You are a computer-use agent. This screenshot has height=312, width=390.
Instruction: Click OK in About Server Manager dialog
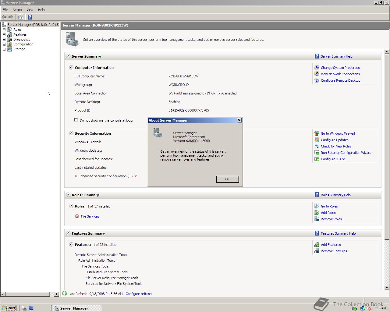(x=227, y=179)
